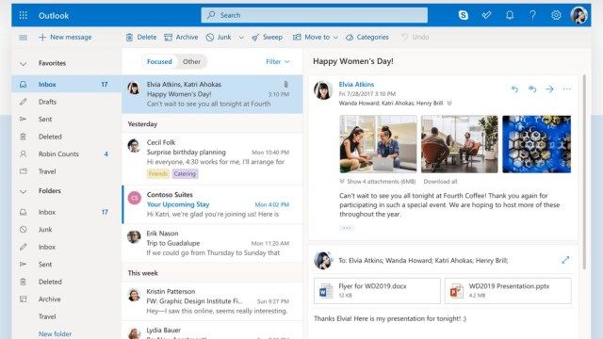Toggle the hamburger navigation pane icon

coord(23,38)
